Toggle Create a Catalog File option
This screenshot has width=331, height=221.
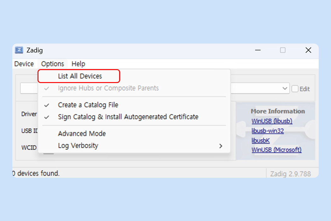point(134,105)
